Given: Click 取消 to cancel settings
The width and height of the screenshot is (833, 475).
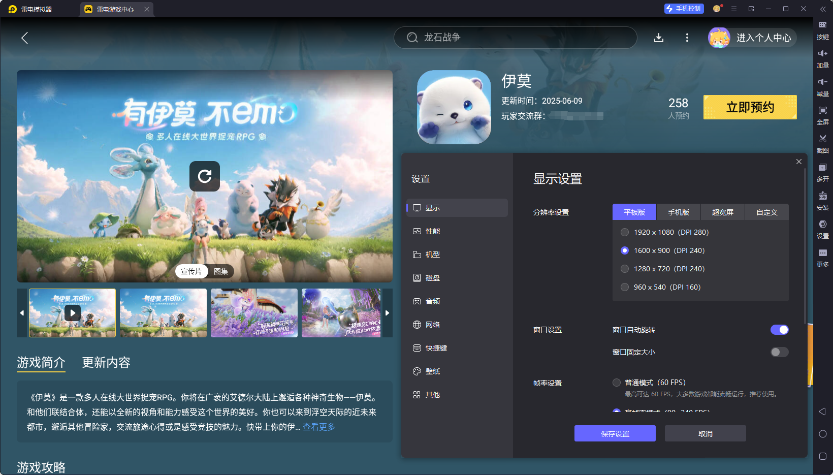Looking at the screenshot, I should click(706, 433).
